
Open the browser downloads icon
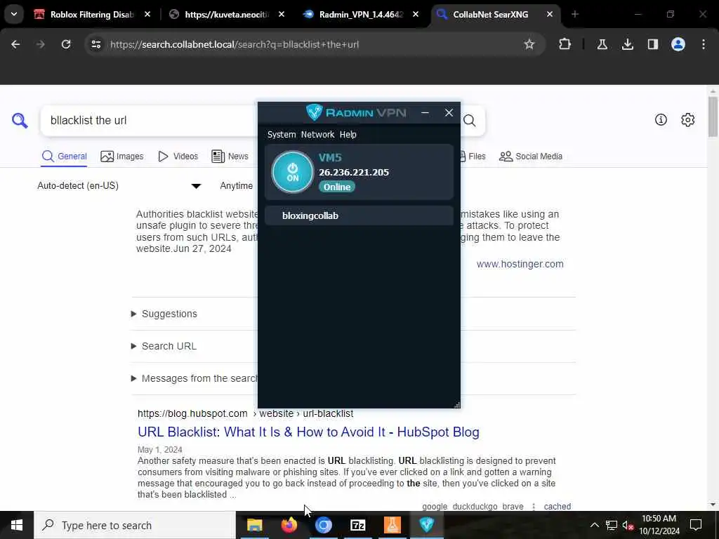tap(627, 44)
